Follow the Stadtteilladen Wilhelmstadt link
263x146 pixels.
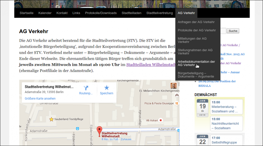pyautogui.click(x=151, y=65)
